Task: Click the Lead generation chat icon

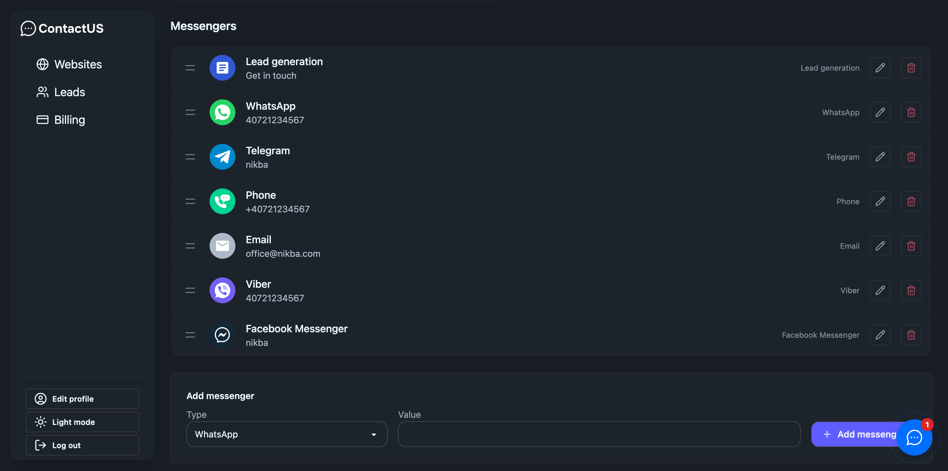Action: pyautogui.click(x=222, y=68)
